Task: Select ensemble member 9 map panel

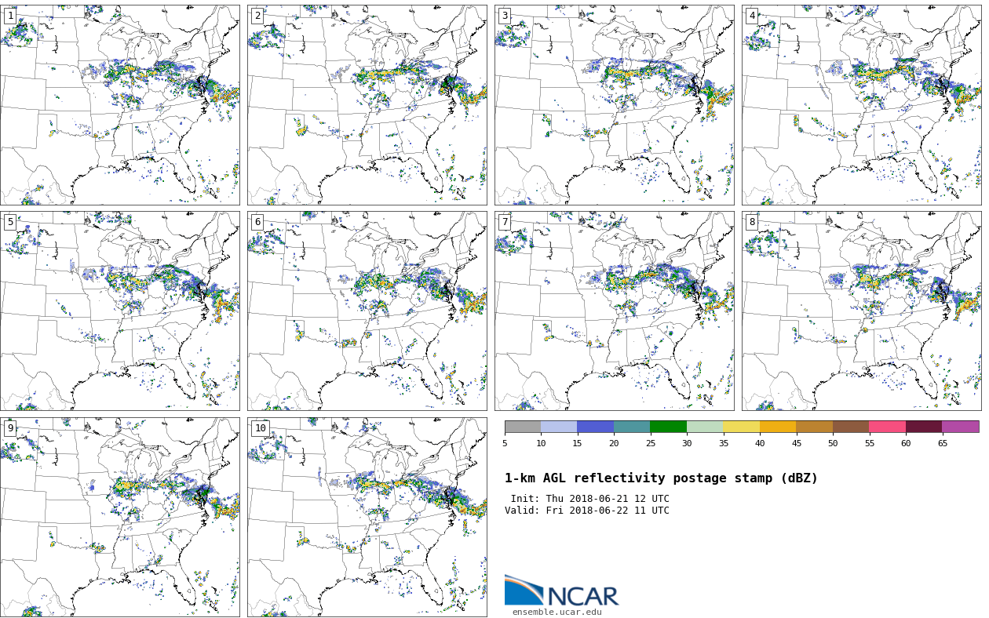Action: point(120,517)
